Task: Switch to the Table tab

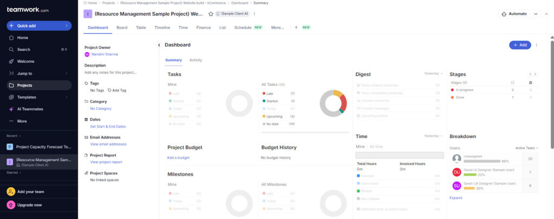Action: pos(141,28)
